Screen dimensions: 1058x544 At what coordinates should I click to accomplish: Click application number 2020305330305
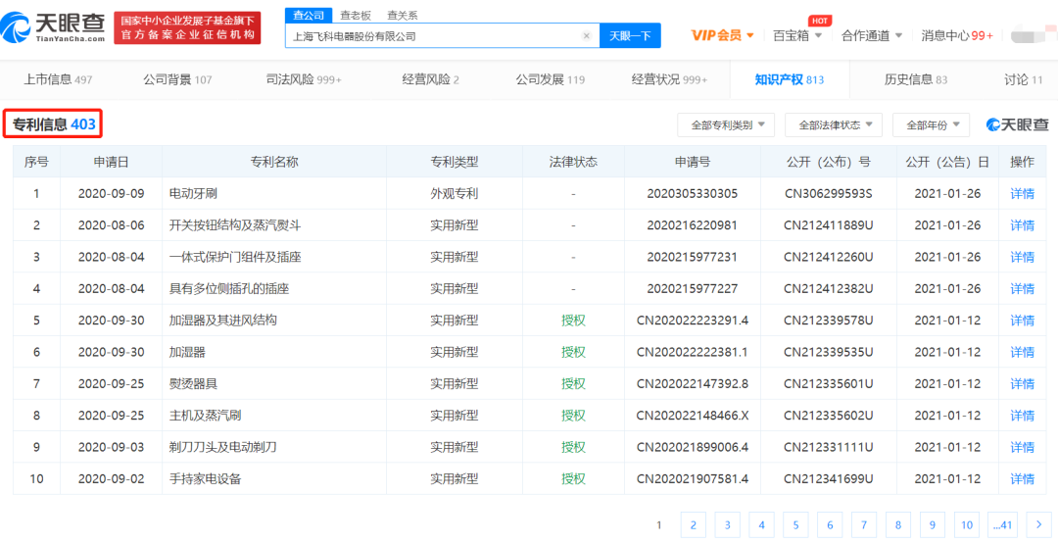click(x=693, y=194)
